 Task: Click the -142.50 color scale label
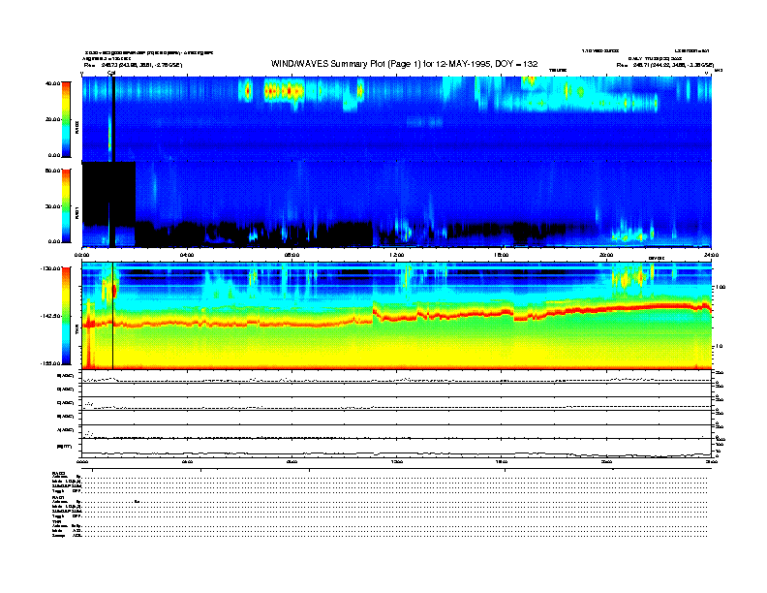pos(51,316)
